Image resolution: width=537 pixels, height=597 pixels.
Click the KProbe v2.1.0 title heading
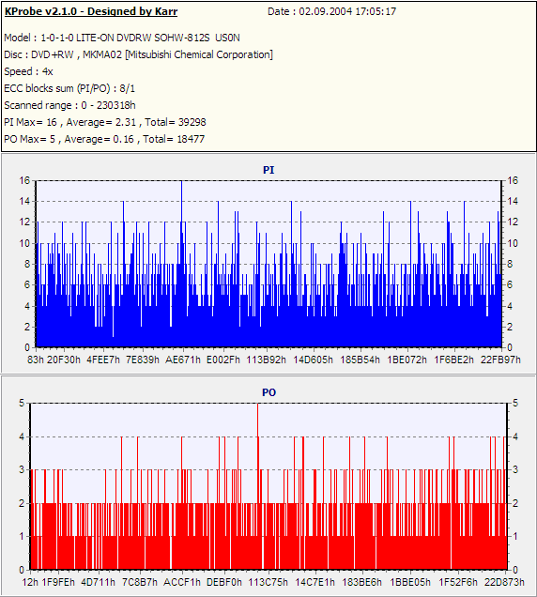click(91, 11)
